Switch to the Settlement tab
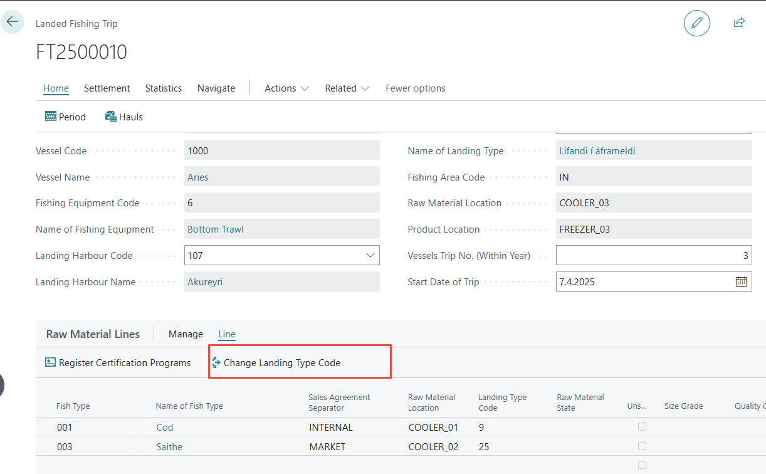 pyautogui.click(x=107, y=88)
